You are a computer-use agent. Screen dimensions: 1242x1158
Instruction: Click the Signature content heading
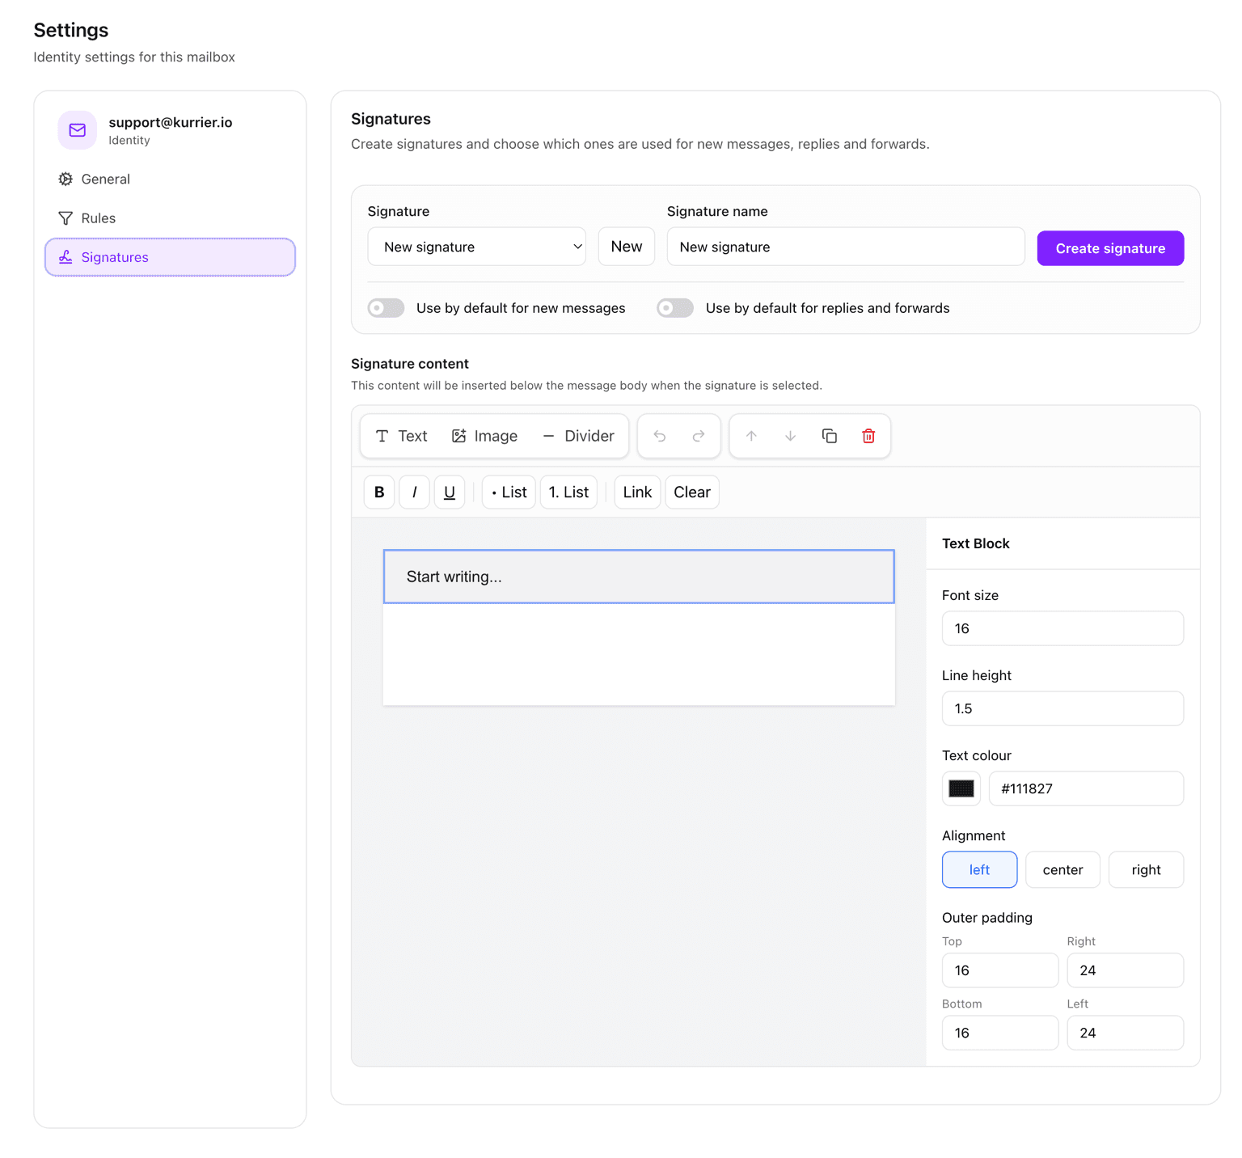pos(410,364)
